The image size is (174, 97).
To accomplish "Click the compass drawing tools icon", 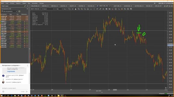I will [103, 9].
